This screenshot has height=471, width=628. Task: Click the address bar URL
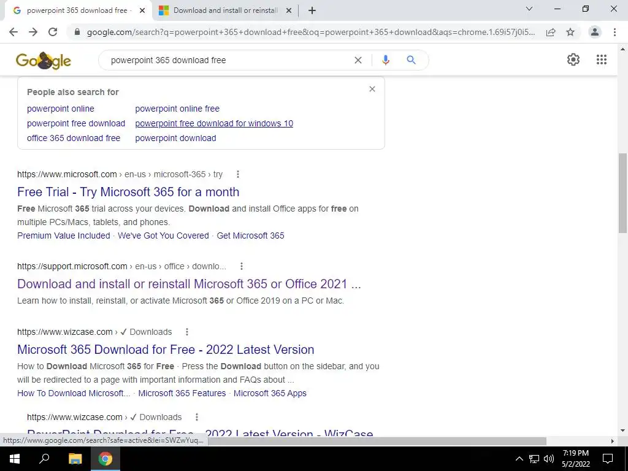(310, 32)
